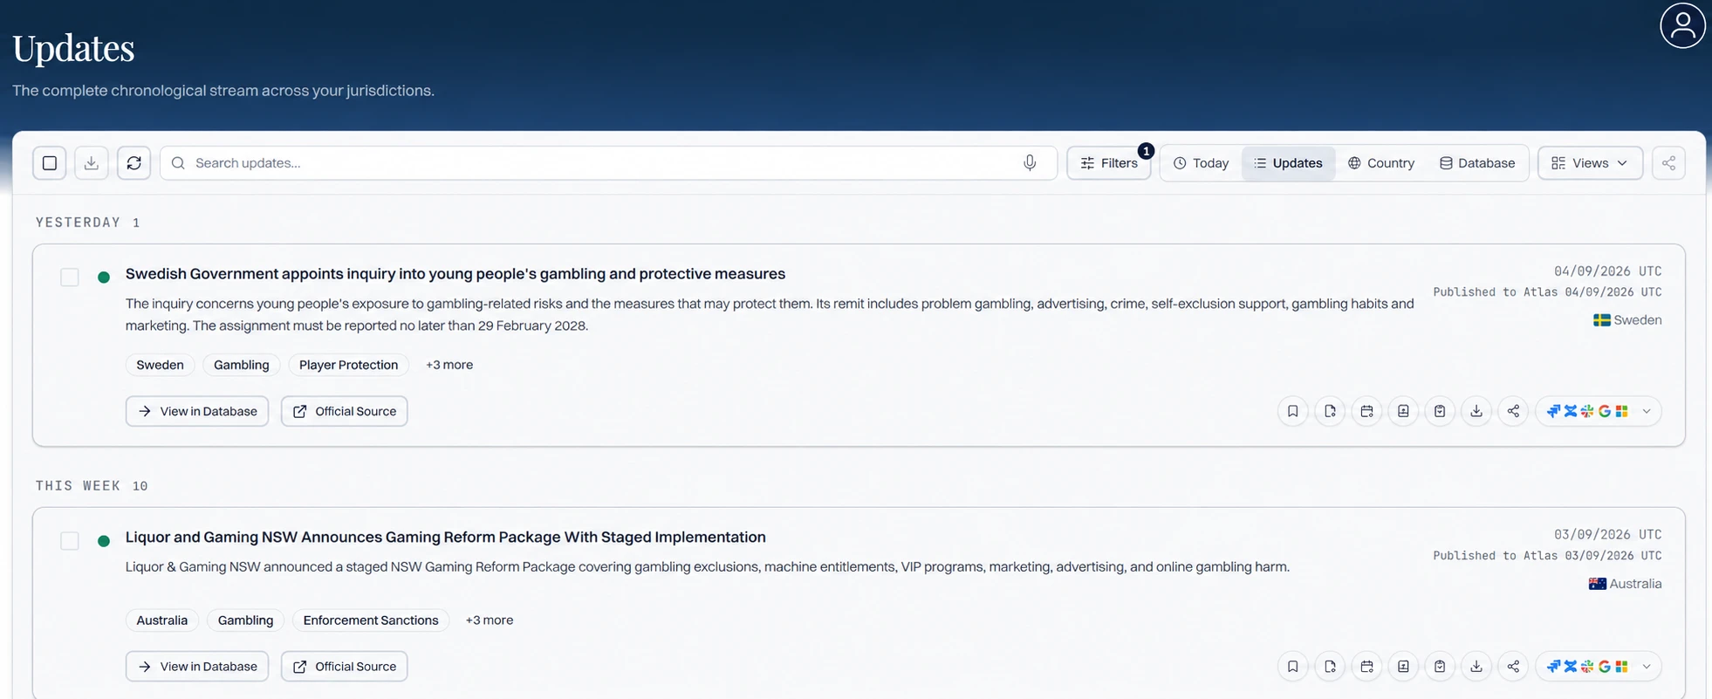
Task: Switch to the Today tab
Action: (x=1202, y=163)
